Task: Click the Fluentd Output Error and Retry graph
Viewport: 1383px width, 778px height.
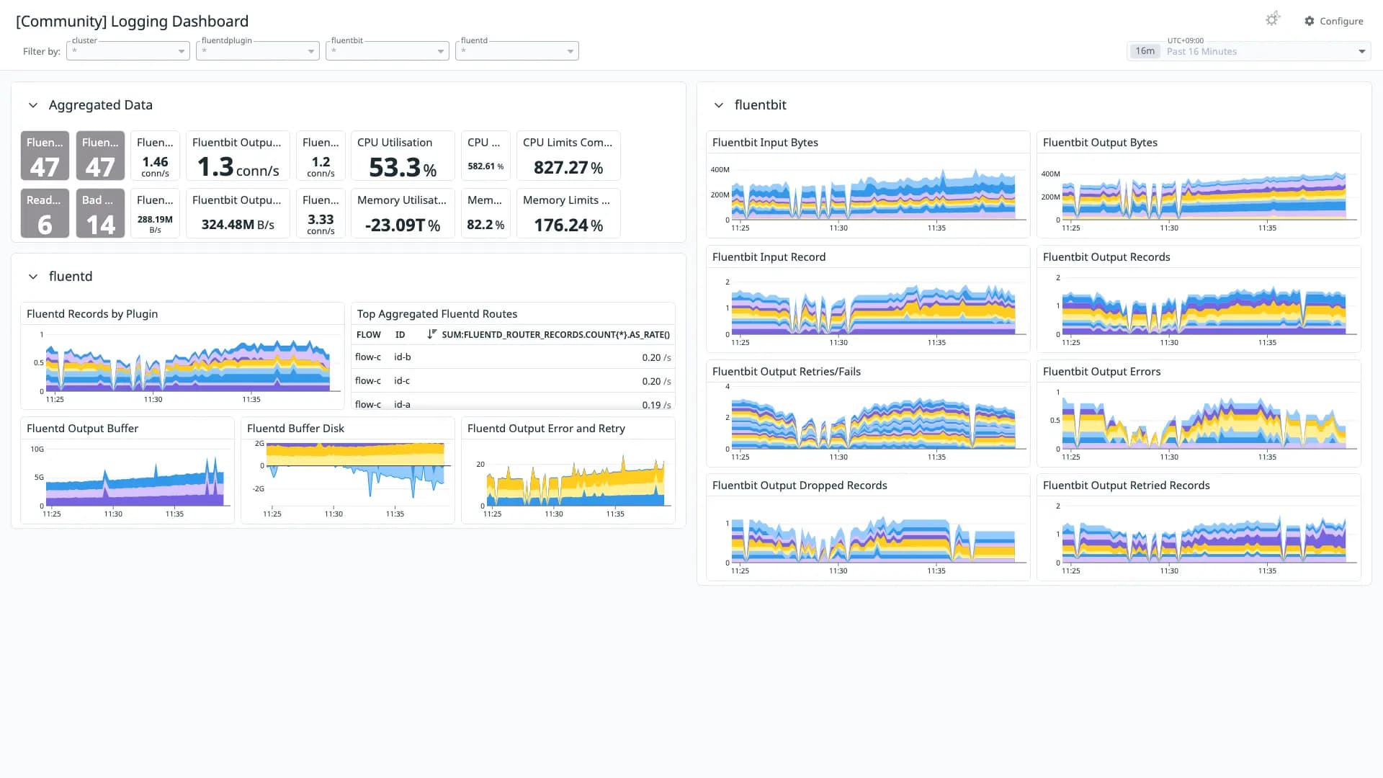Action: pyautogui.click(x=568, y=470)
